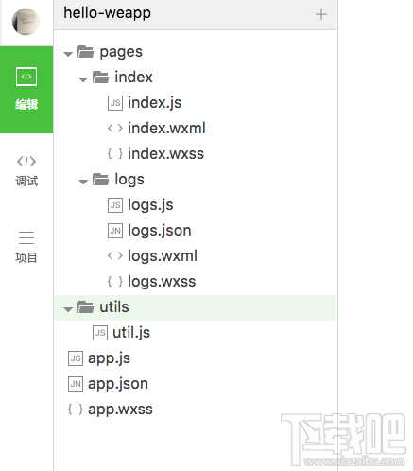The height and width of the screenshot is (471, 413).
Task: Click the angle-bracket icon beside index.wxml
Action: pos(115,129)
